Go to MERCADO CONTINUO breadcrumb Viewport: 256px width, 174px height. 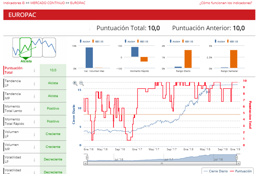coord(48,3)
